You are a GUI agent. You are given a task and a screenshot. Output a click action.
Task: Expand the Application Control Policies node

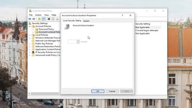tap(30, 49)
